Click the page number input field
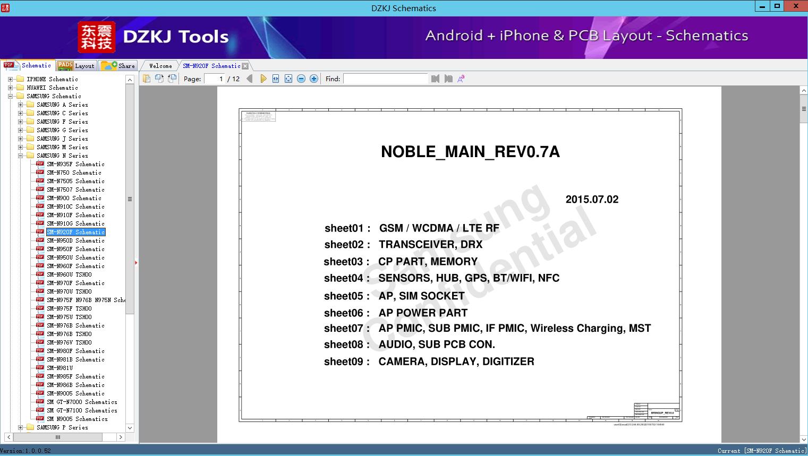Viewport: 808px width, 456px height. coord(214,79)
